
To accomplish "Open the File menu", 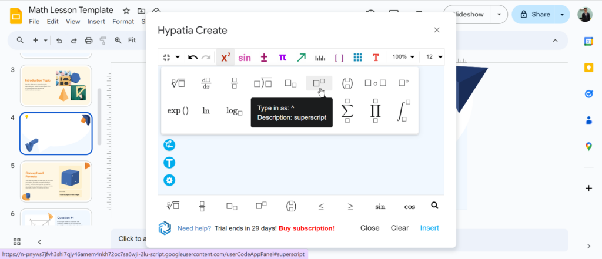I will (x=34, y=22).
